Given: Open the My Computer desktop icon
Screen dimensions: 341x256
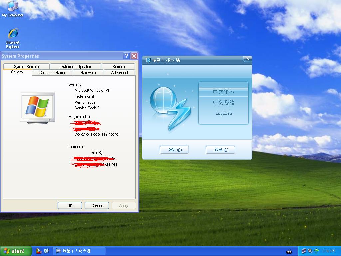Looking at the screenshot, I should [13, 9].
